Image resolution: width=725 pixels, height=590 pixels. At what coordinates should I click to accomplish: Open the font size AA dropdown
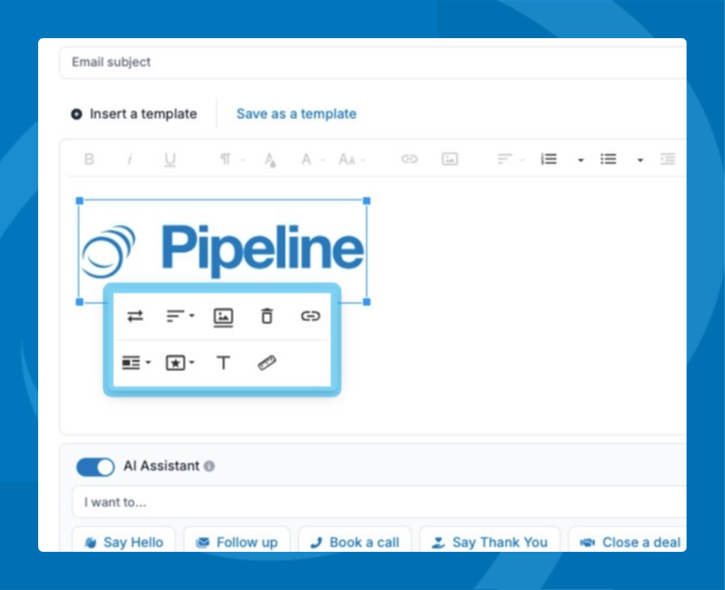[x=351, y=160]
